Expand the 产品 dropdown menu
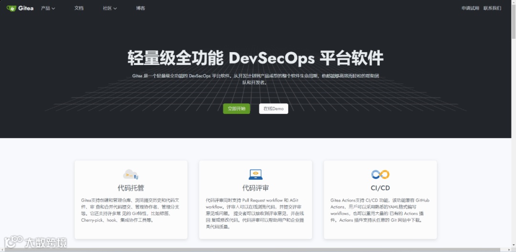The width and height of the screenshot is (516, 252). pyautogui.click(x=48, y=8)
